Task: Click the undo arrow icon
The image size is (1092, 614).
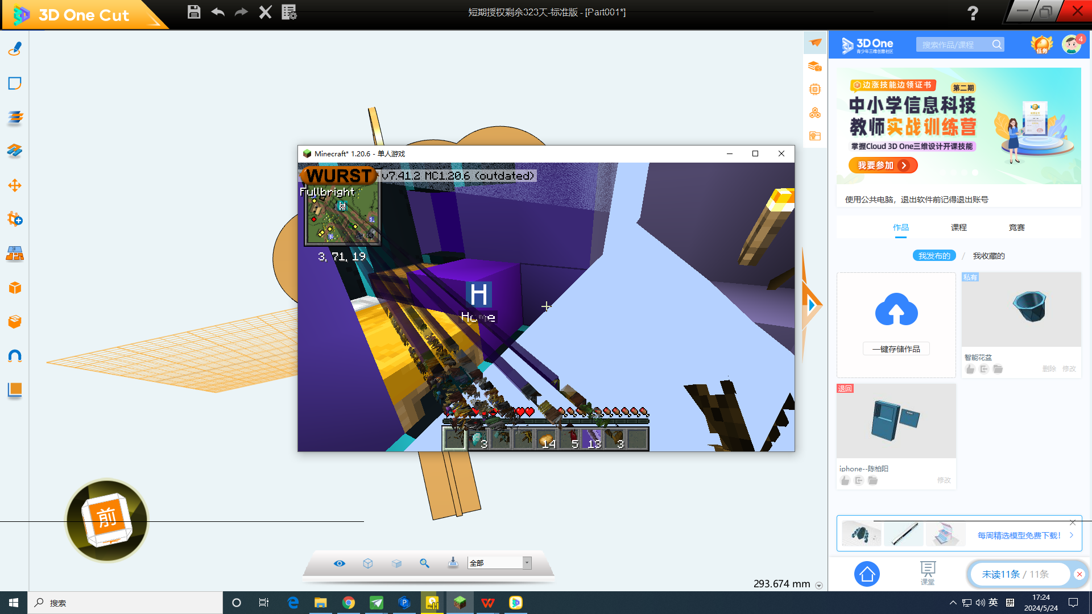Action: point(218,12)
